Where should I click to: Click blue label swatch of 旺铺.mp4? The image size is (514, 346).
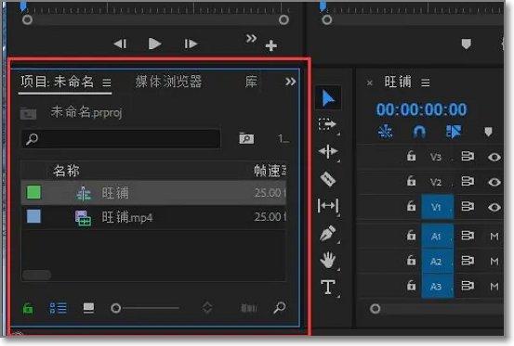[x=33, y=216]
